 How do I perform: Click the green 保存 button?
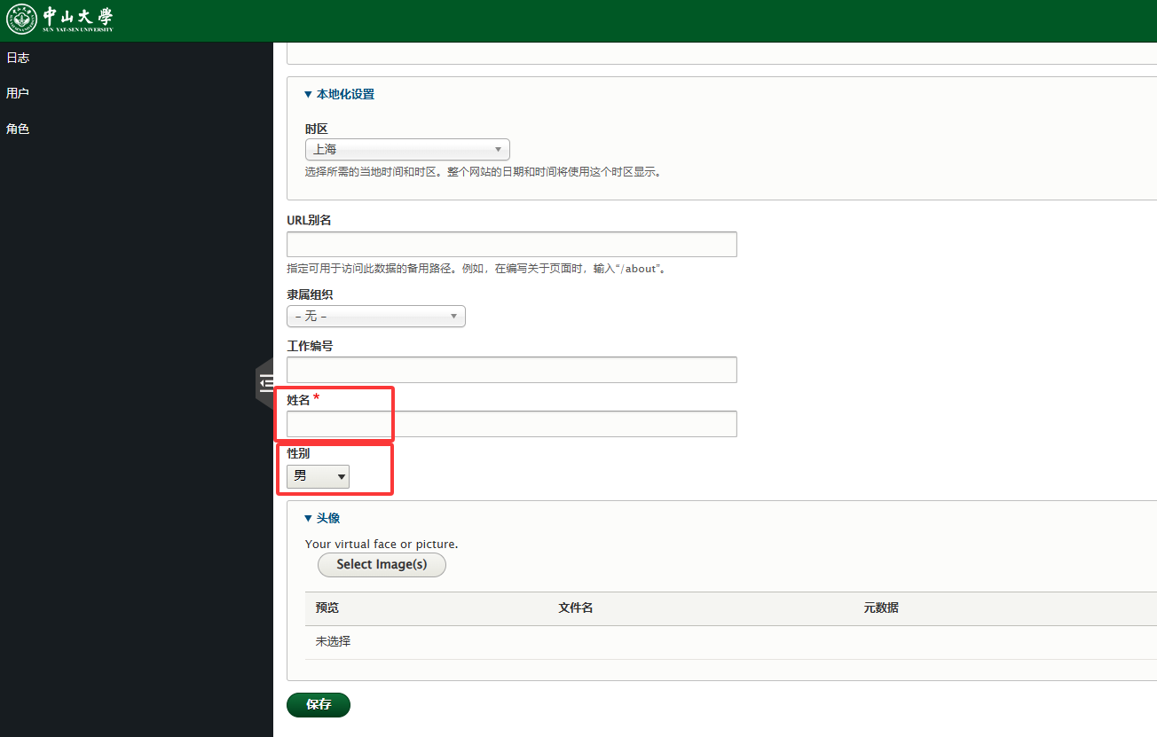(x=319, y=704)
